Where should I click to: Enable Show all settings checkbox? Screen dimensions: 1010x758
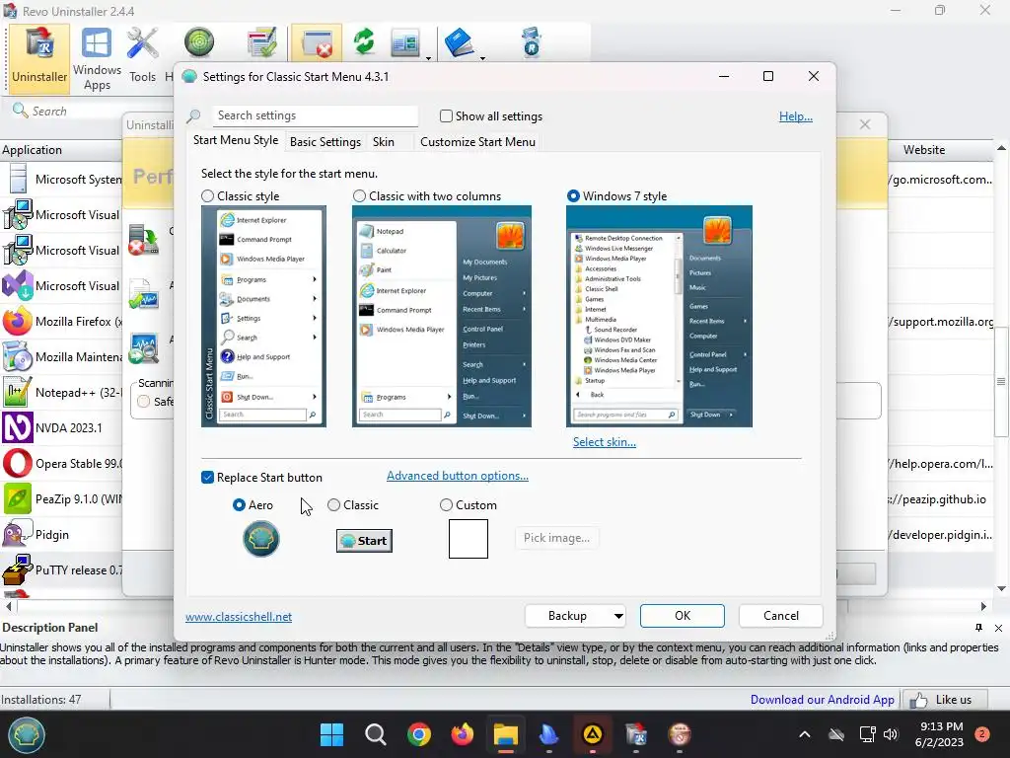[446, 116]
